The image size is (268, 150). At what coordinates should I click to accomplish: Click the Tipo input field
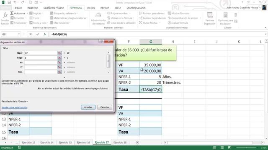point(41,72)
